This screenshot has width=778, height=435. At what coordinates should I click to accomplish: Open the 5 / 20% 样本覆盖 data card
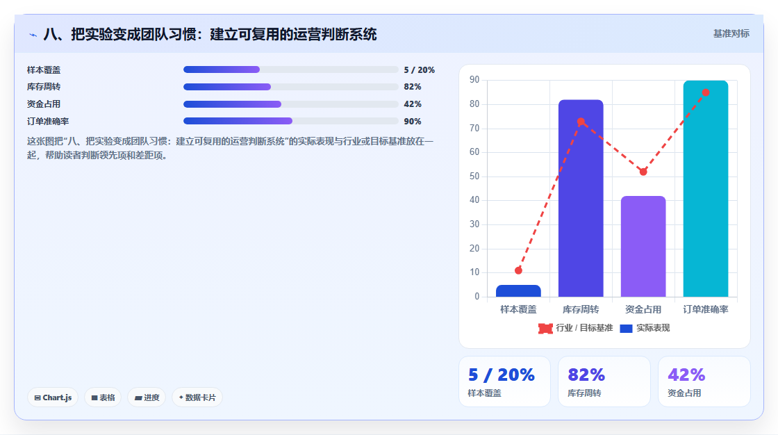504,381
